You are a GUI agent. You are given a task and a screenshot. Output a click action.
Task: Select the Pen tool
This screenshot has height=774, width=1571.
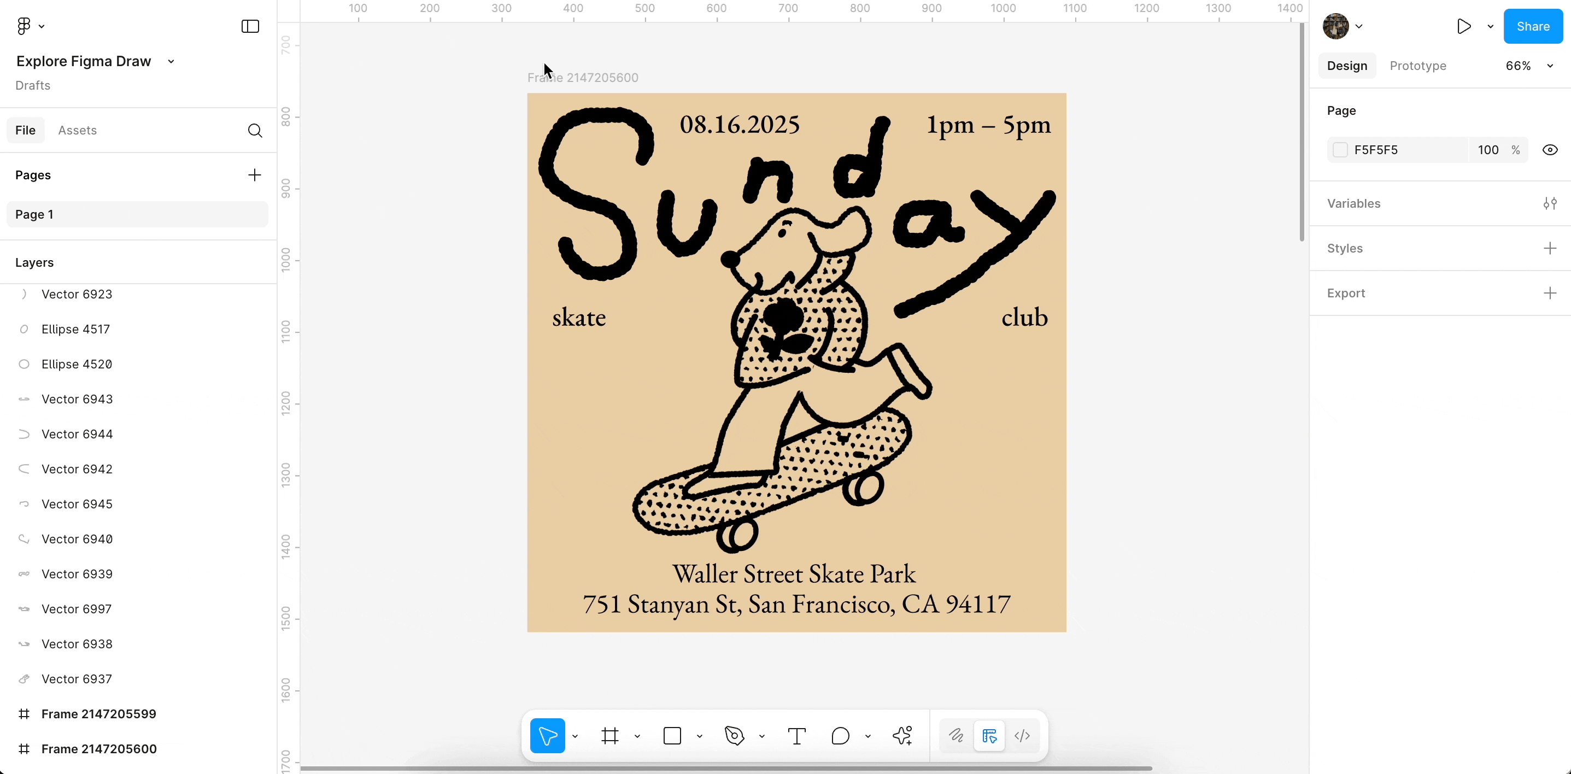(734, 736)
